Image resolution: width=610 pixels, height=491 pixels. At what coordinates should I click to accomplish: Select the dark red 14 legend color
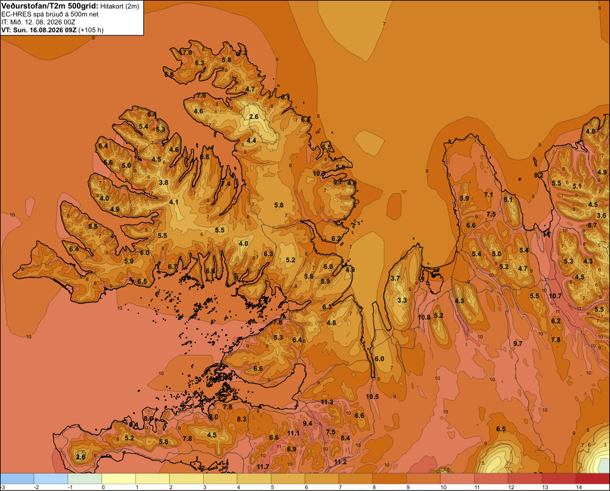(x=592, y=479)
